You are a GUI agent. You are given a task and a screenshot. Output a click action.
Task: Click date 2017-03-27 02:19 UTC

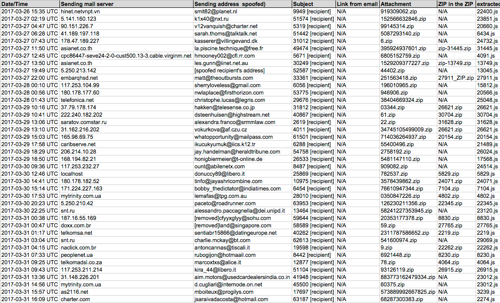[29, 19]
